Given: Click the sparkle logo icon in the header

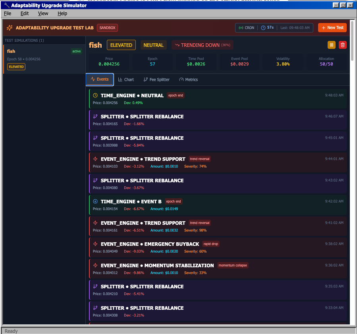Looking at the screenshot, I should [x=10, y=28].
